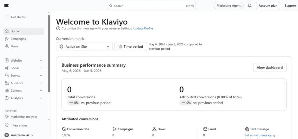The height and width of the screenshot is (139, 298).
Task: Click the Campaigns paper-plane icon in sidebar
Action: pos(7,39)
